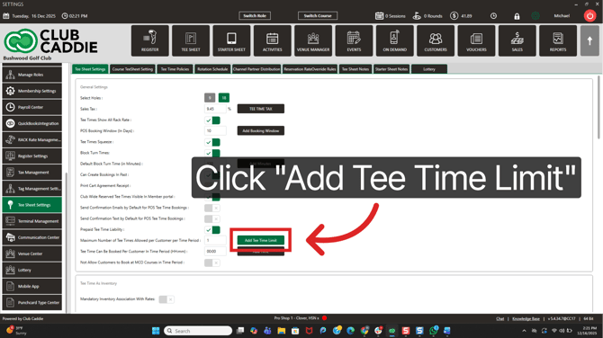Screen dimensions: 603x338
Task: Click the lock icon in top bar
Action: (517, 16)
